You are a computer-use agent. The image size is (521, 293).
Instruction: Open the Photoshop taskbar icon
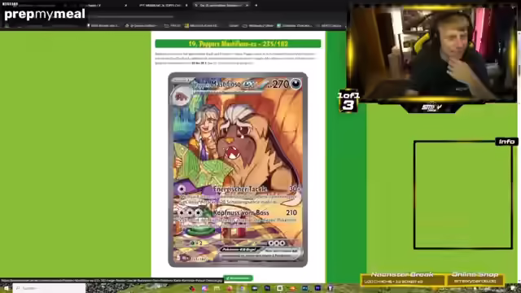pos(267,288)
